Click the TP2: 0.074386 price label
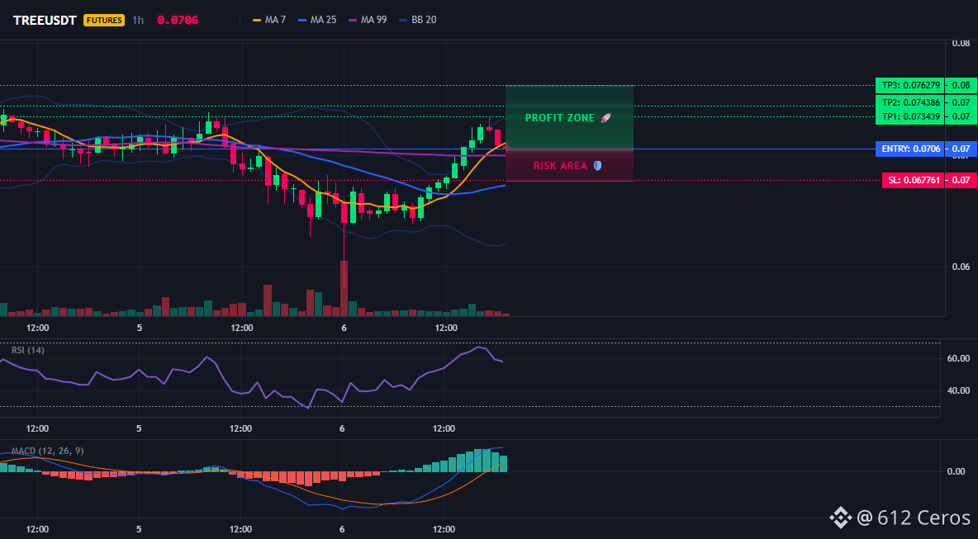This screenshot has width=978, height=539. point(910,102)
